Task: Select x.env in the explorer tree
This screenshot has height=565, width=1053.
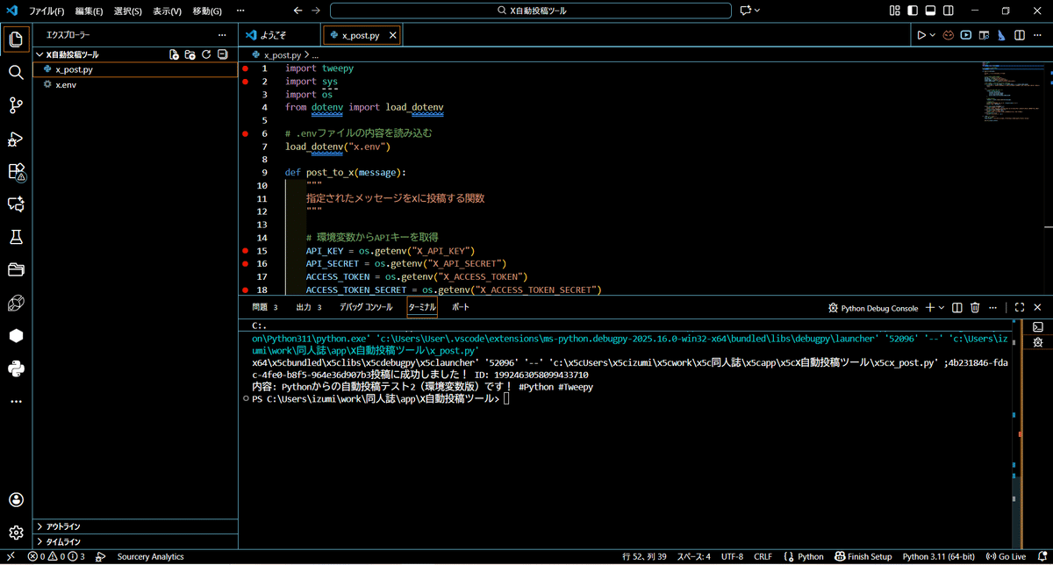Action: pyautogui.click(x=64, y=84)
